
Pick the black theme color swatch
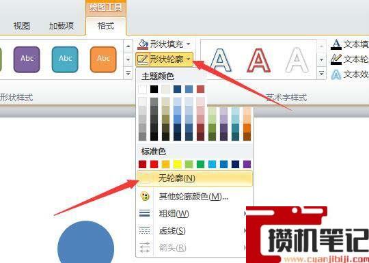pos(154,89)
